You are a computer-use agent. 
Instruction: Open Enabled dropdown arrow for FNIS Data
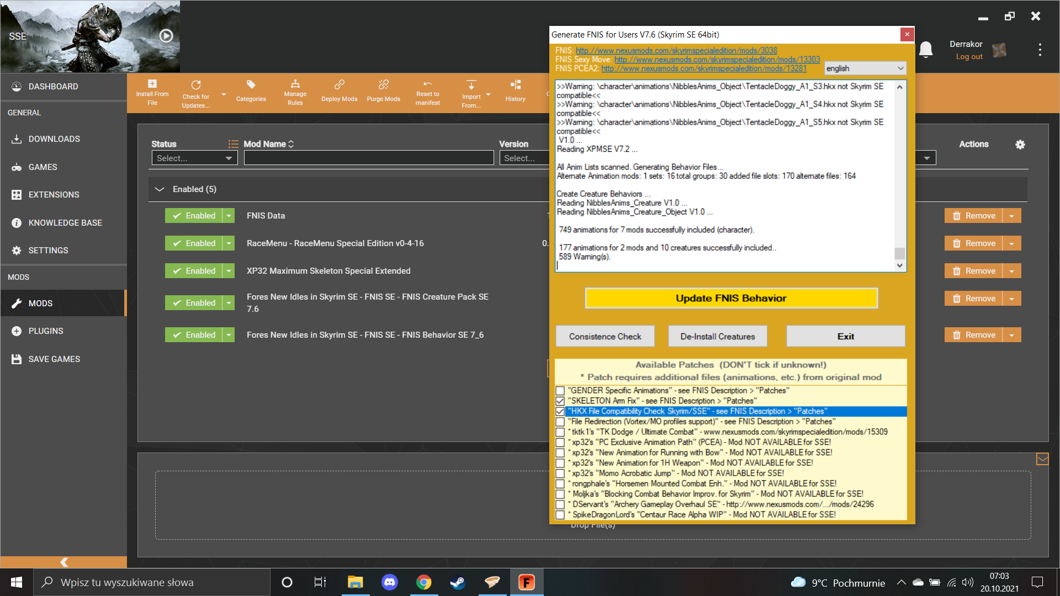229,216
